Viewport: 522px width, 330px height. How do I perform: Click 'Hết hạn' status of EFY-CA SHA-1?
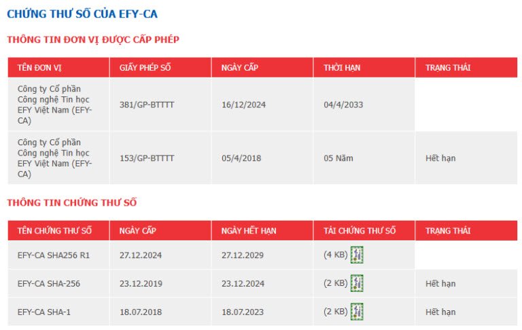(440, 312)
